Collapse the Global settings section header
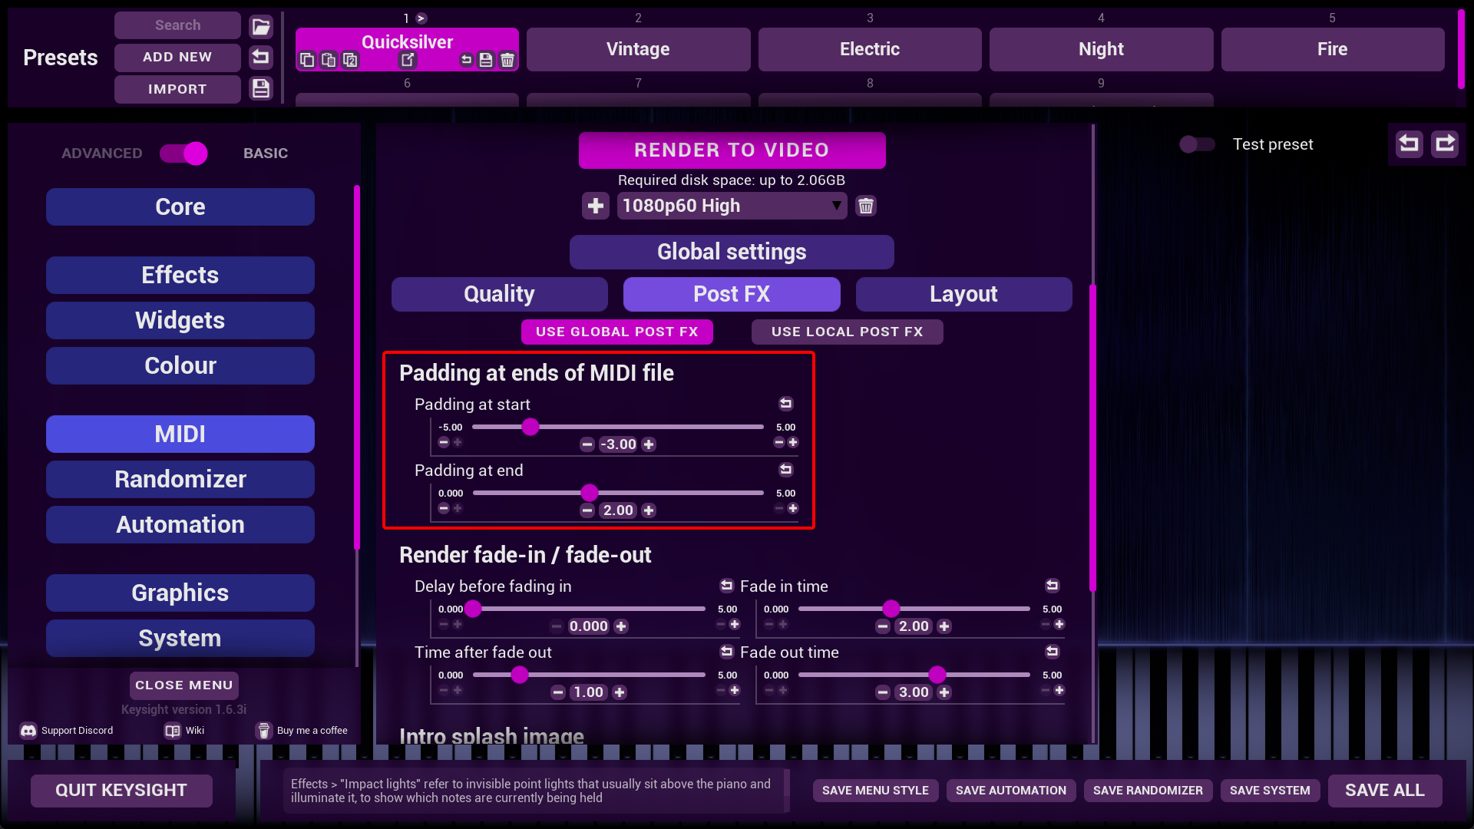 (732, 252)
